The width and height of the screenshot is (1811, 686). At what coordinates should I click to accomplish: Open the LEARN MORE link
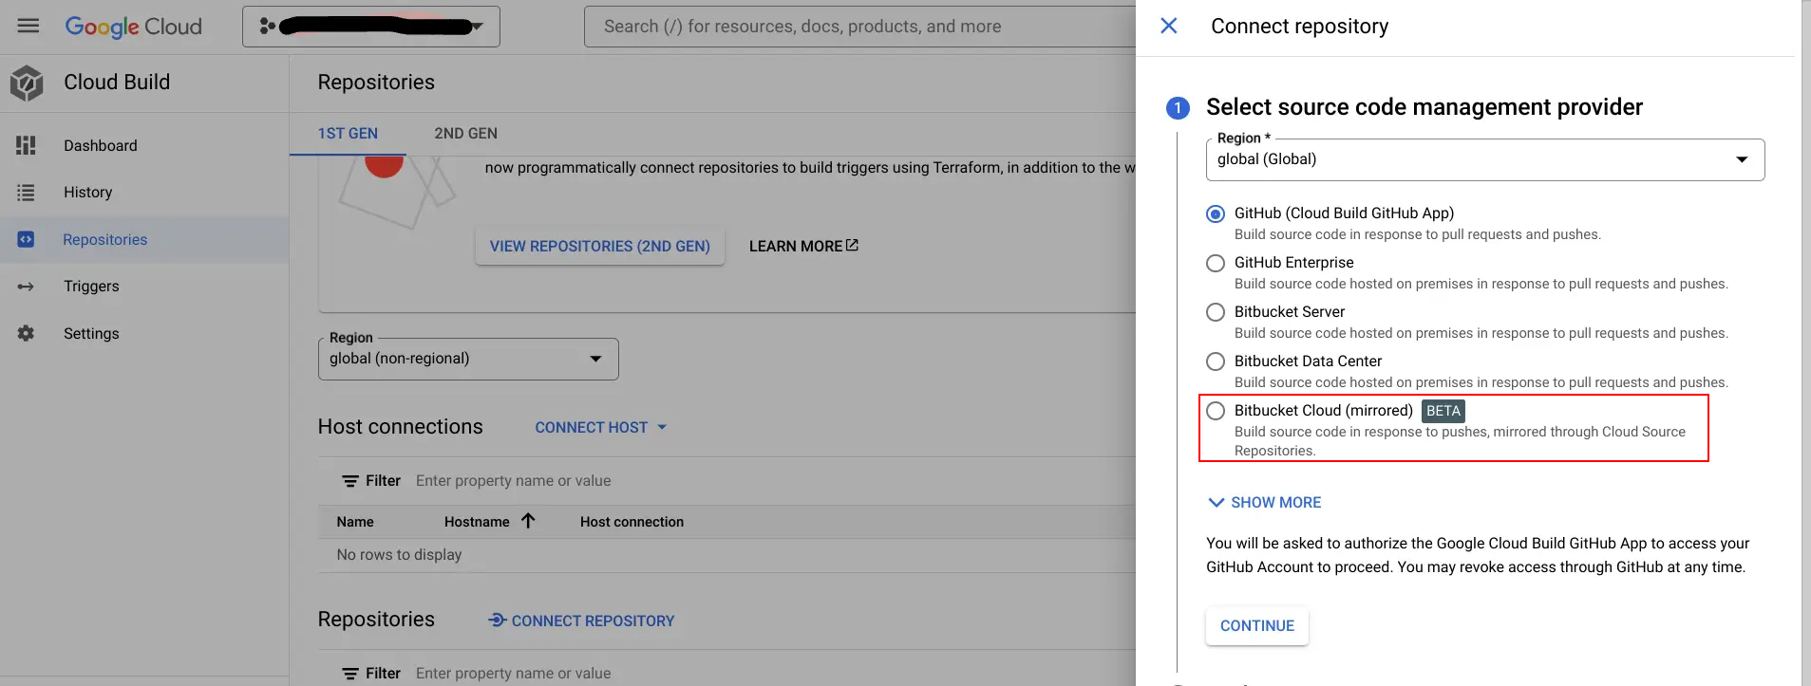pyautogui.click(x=803, y=246)
